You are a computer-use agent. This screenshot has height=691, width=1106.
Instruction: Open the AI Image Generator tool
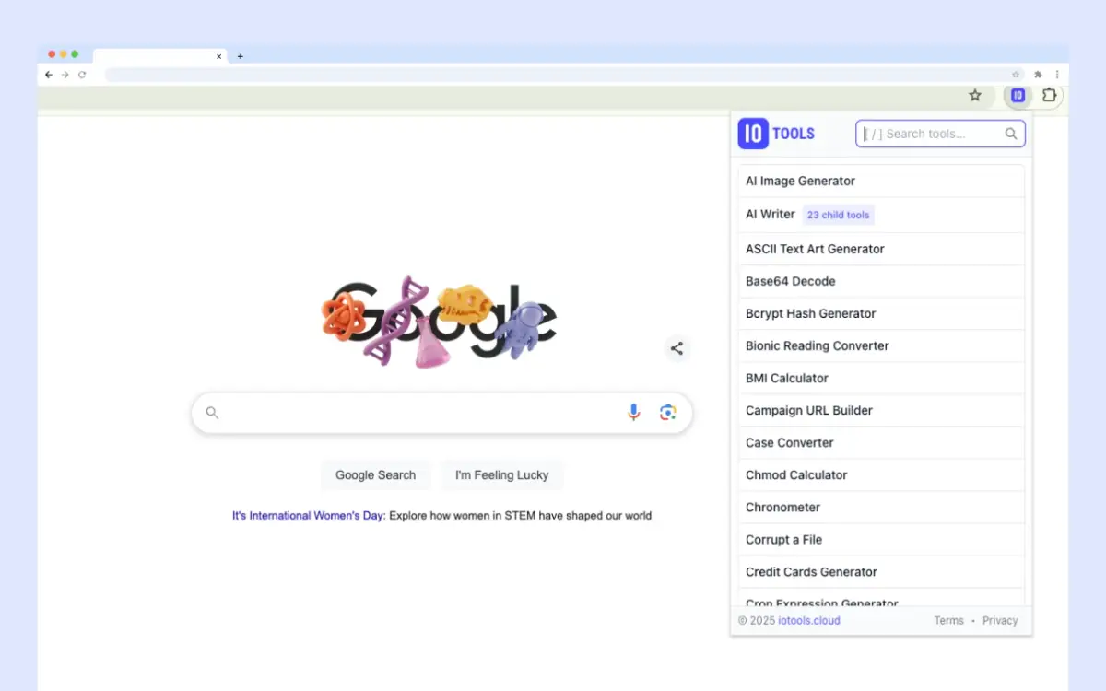pyautogui.click(x=800, y=182)
